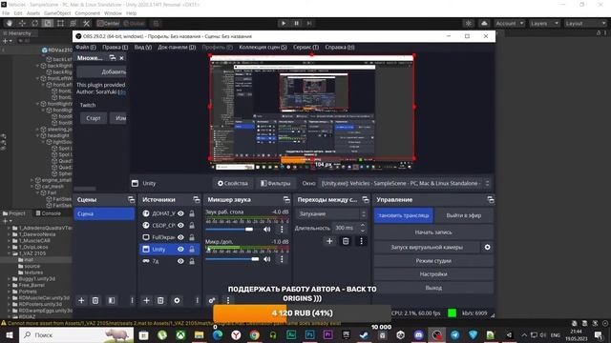This screenshot has width=611, height=343.
Task: Click Запуск виртуальной камеры button
Action: point(427,248)
